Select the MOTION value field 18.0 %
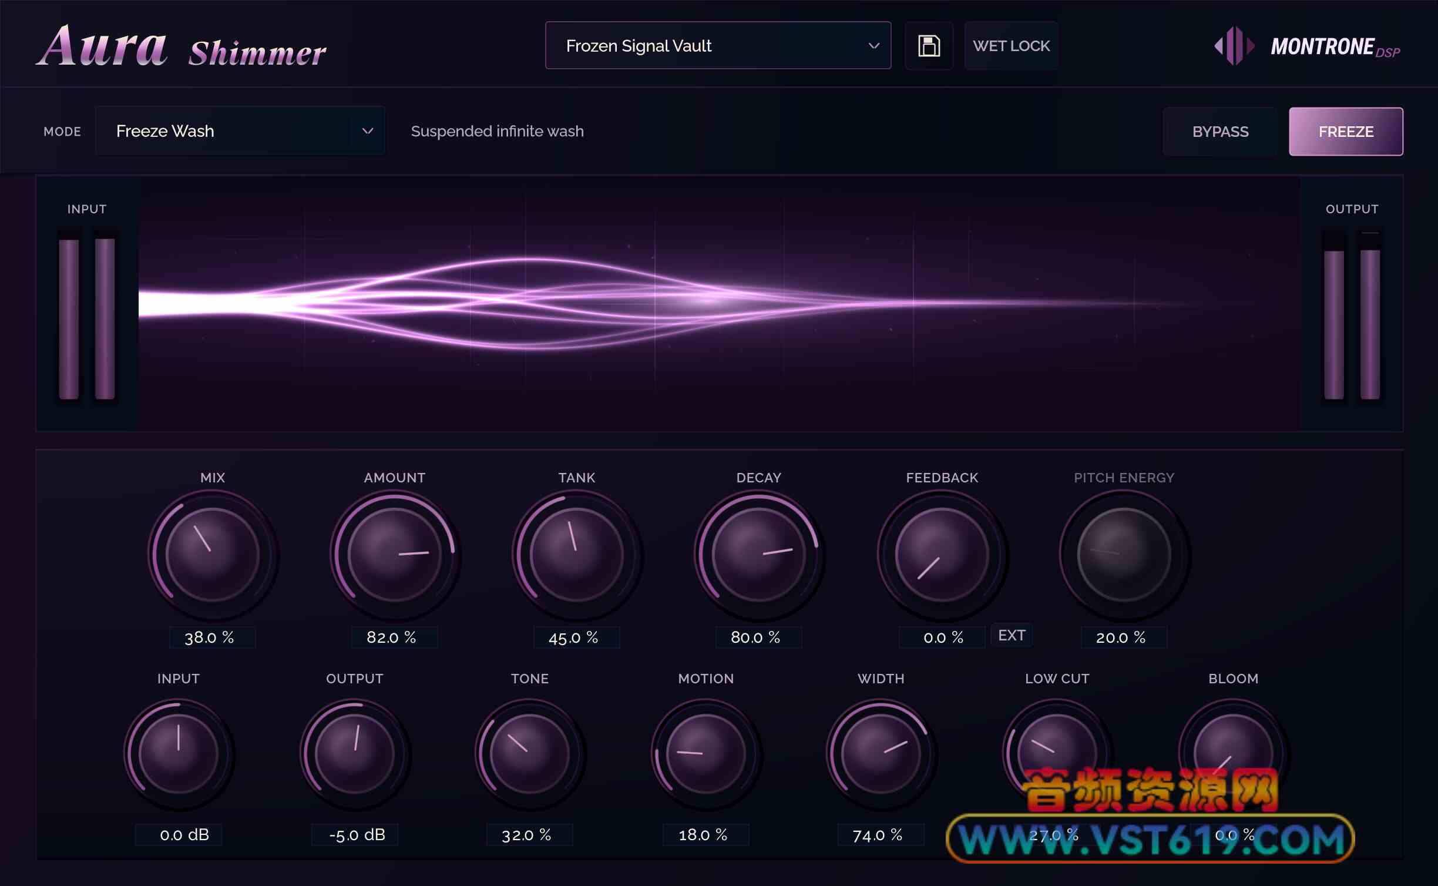Image resolution: width=1438 pixels, height=886 pixels. pyautogui.click(x=705, y=835)
